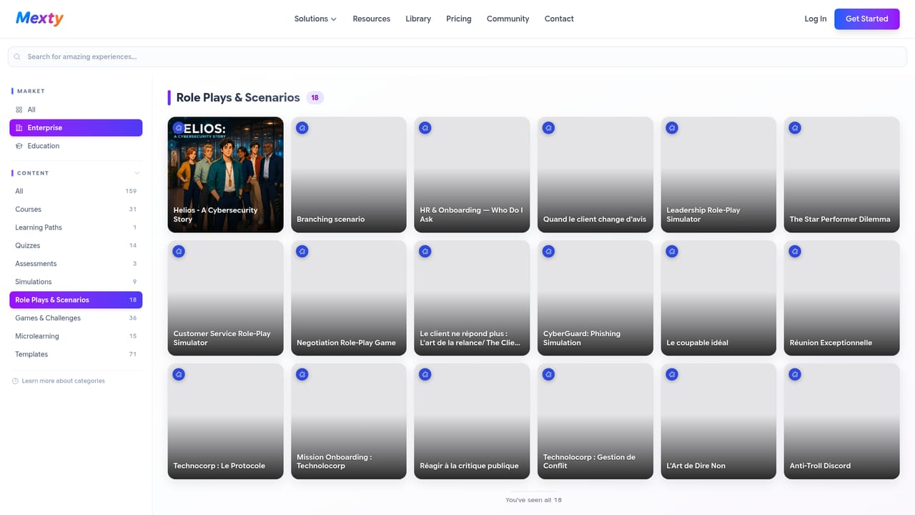Click the Education graduation cap icon

(19, 146)
